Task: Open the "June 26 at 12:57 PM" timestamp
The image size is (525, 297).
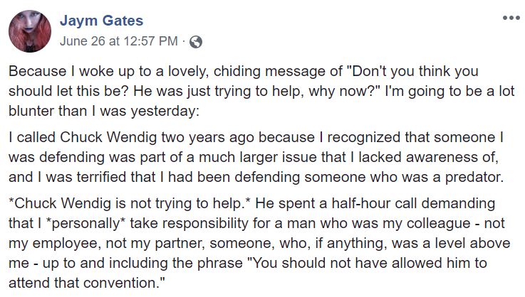Action: [x=119, y=40]
